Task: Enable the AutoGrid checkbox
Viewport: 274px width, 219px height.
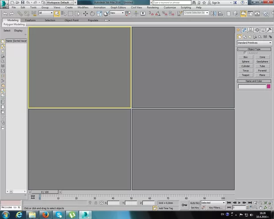Action: [x=246, y=53]
